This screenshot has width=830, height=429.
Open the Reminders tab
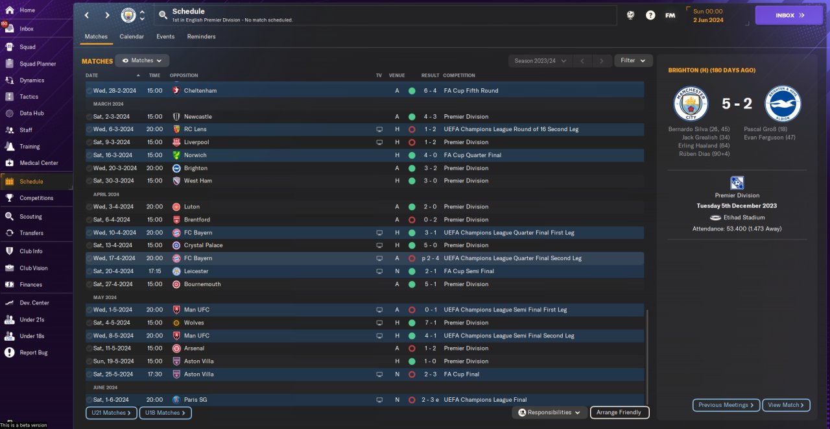pyautogui.click(x=201, y=36)
